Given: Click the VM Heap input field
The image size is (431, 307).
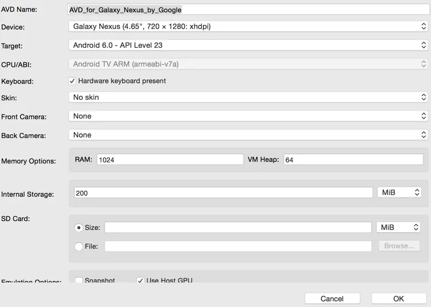Looking at the screenshot, I should 353,160.
